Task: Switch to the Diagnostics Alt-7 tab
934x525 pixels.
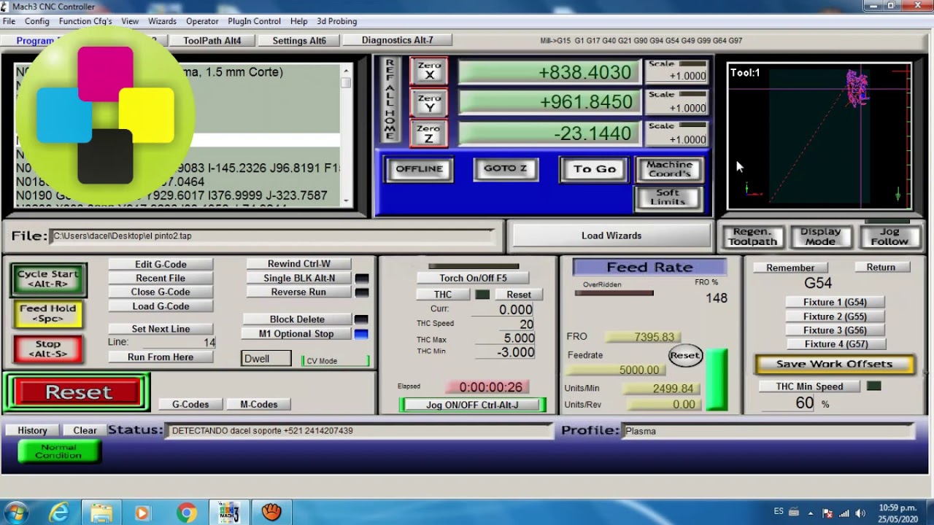Action: pyautogui.click(x=397, y=40)
